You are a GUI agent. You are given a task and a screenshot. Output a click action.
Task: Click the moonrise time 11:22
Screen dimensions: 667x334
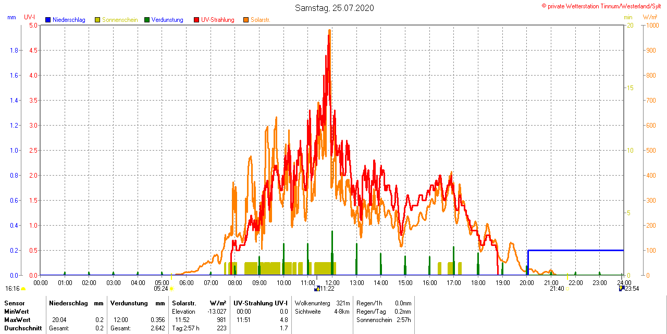pyautogui.click(x=327, y=289)
